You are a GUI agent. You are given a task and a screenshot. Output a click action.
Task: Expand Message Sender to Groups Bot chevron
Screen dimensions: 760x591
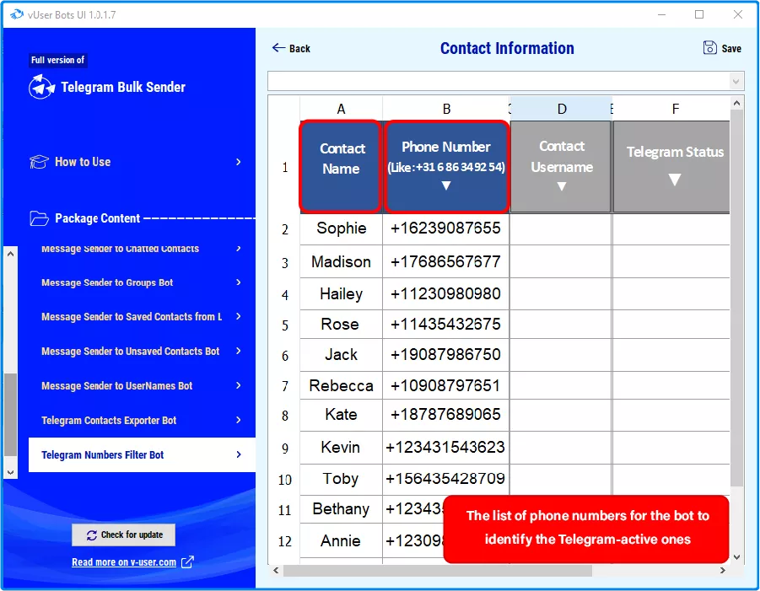coord(238,282)
